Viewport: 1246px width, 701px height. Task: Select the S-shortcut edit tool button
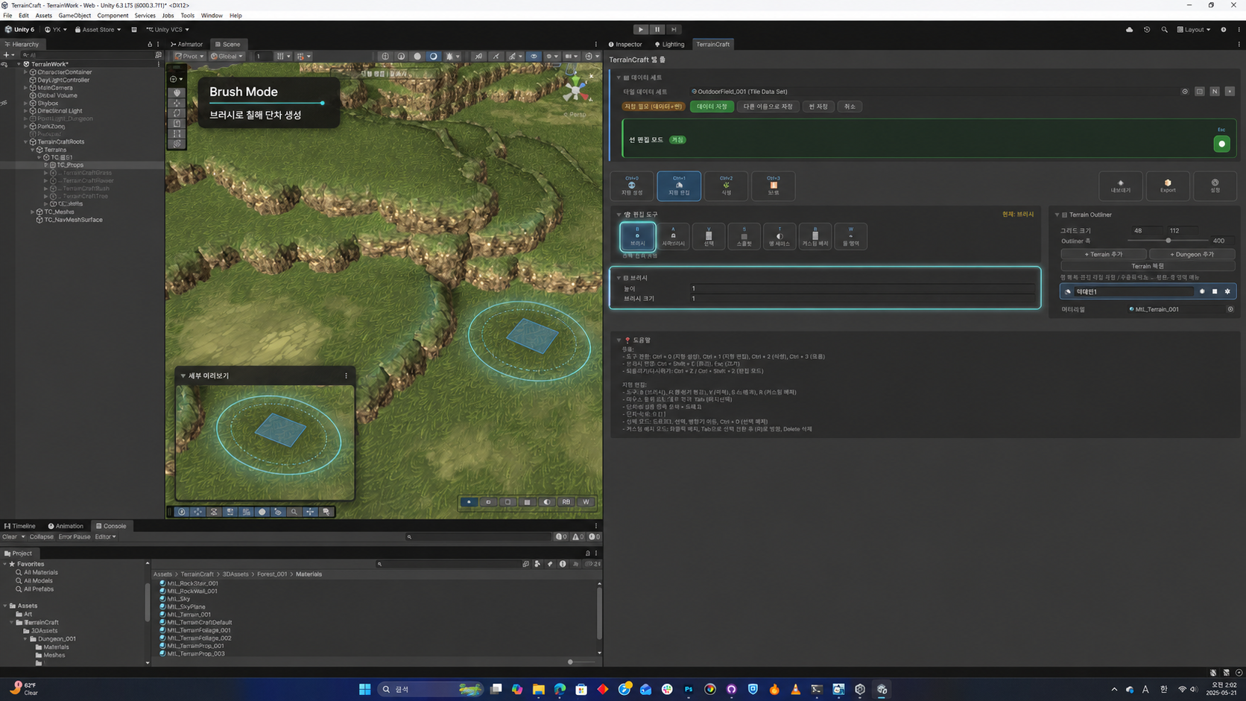tap(744, 236)
